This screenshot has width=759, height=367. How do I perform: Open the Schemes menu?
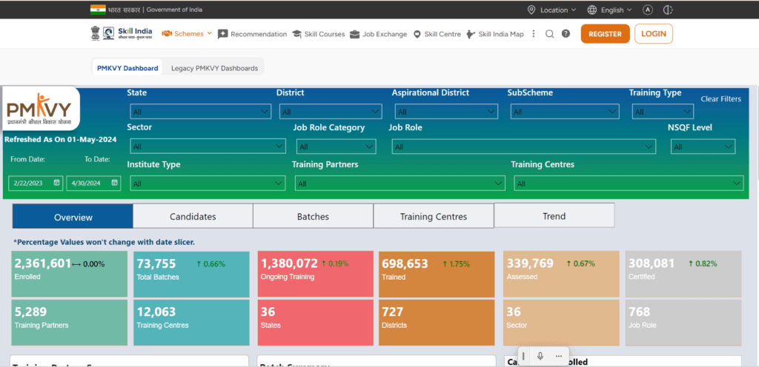pos(187,34)
